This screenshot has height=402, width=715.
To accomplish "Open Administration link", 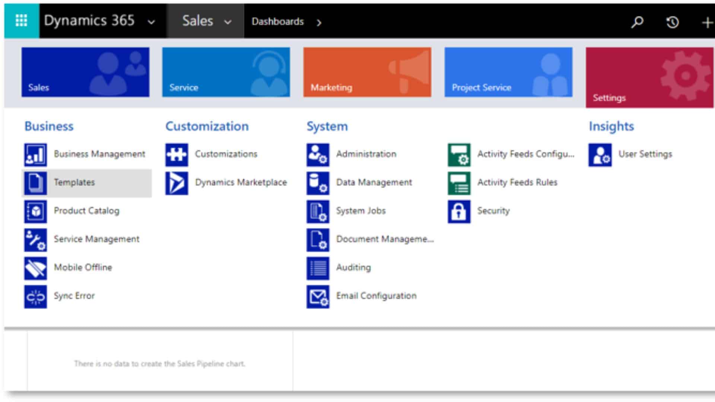I will point(366,154).
